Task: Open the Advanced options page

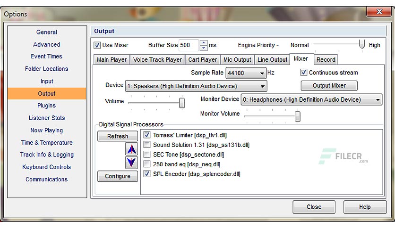Action: pos(47,44)
